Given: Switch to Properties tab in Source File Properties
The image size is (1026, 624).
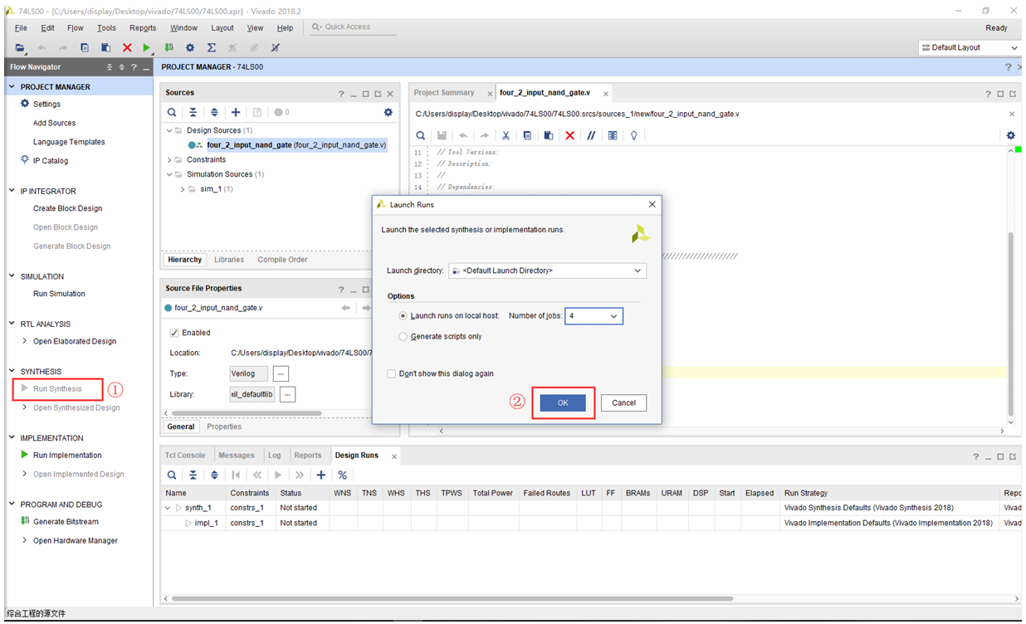Looking at the screenshot, I should click(224, 427).
